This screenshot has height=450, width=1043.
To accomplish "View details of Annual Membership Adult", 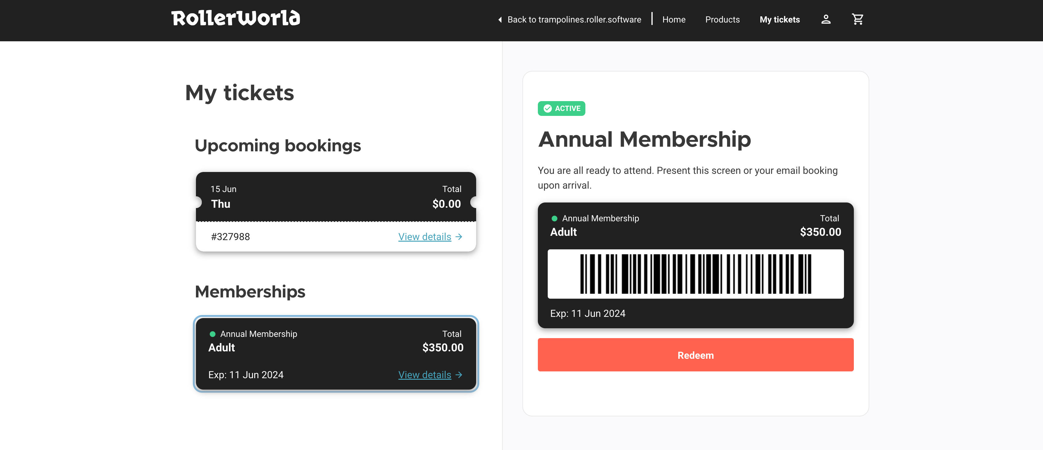I will click(x=424, y=375).
